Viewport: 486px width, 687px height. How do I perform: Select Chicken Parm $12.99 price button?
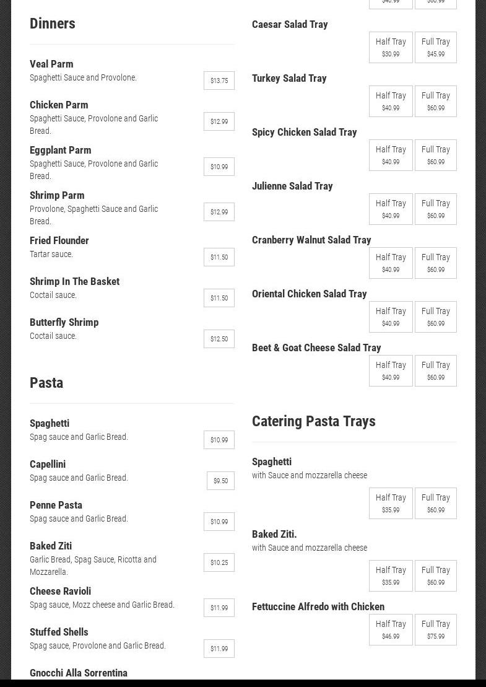pyautogui.click(x=219, y=121)
